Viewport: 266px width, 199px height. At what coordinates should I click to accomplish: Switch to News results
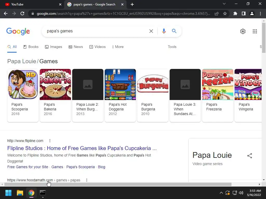[76, 47]
